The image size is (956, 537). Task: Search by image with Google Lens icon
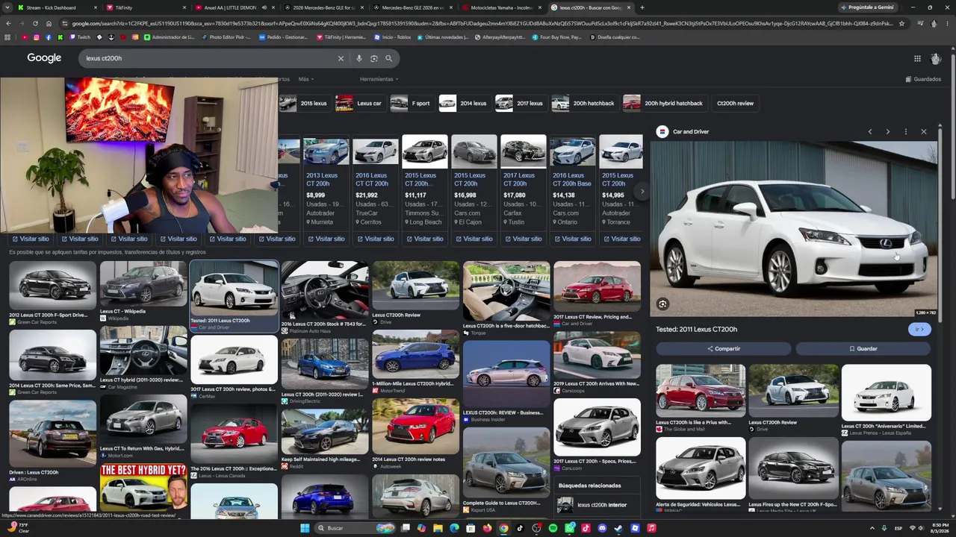coord(373,58)
